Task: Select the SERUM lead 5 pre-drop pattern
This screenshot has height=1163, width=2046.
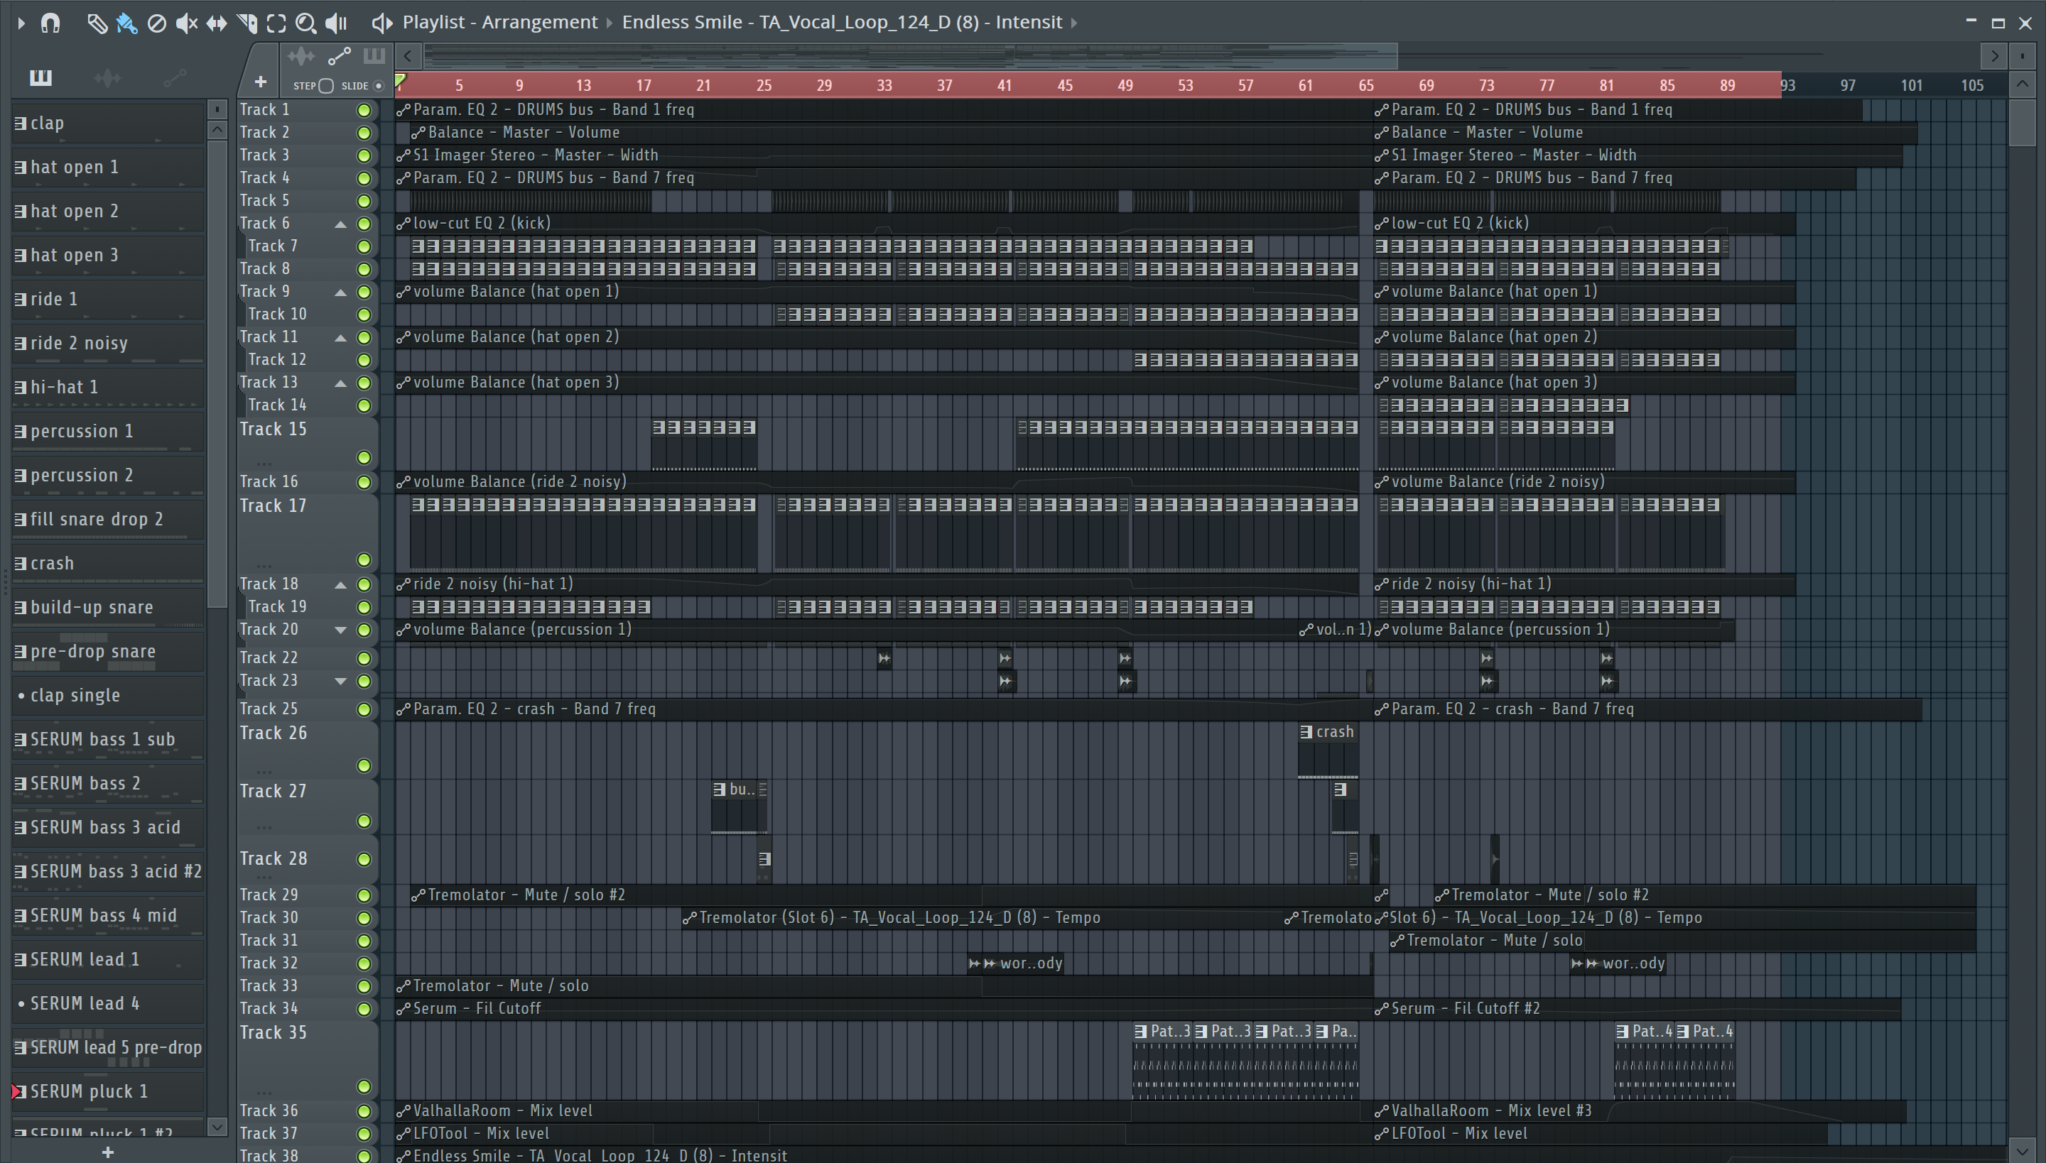Action: [108, 1047]
